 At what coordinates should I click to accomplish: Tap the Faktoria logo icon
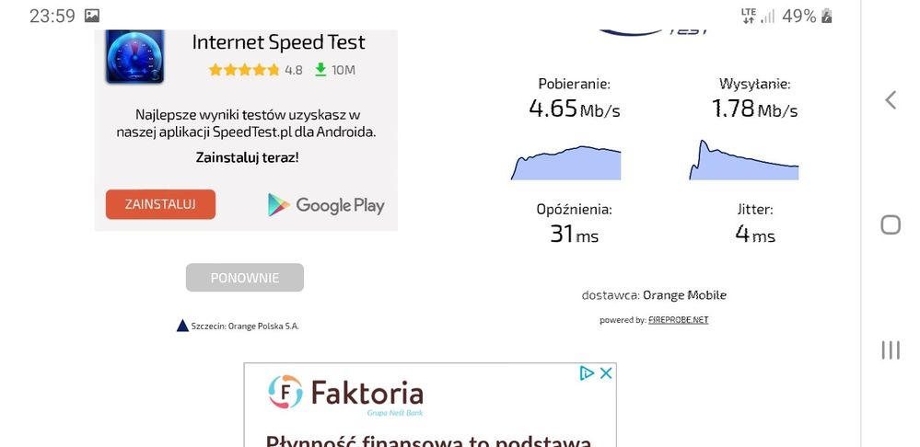pyautogui.click(x=285, y=392)
